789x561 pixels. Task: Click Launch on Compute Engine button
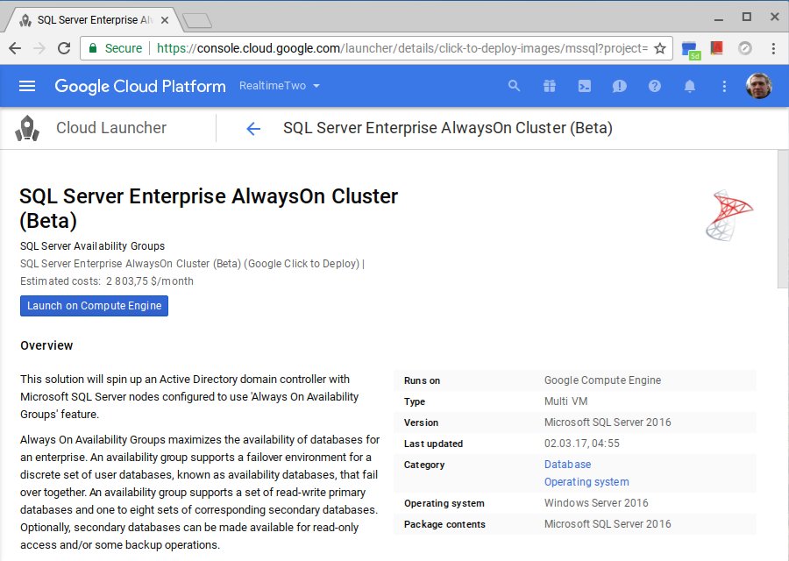[x=94, y=306]
